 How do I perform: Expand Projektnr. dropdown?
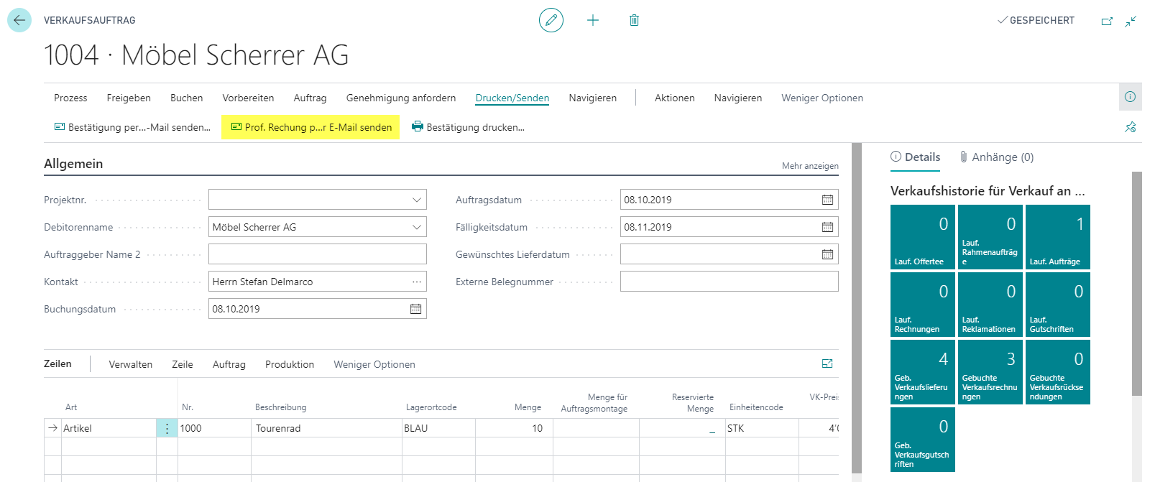coord(416,200)
